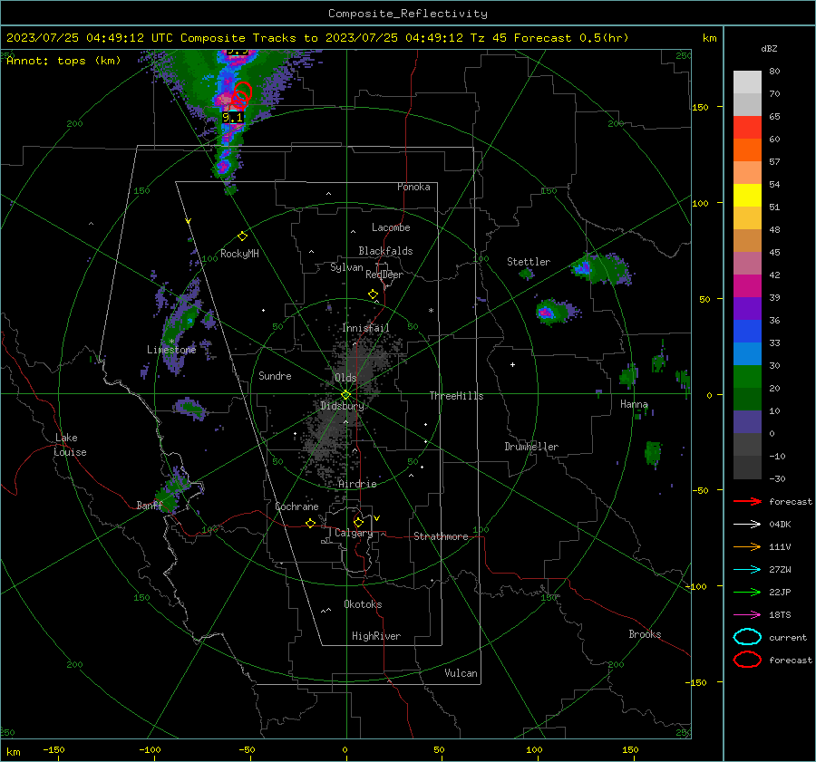Click the Airdrie city label

click(x=357, y=484)
